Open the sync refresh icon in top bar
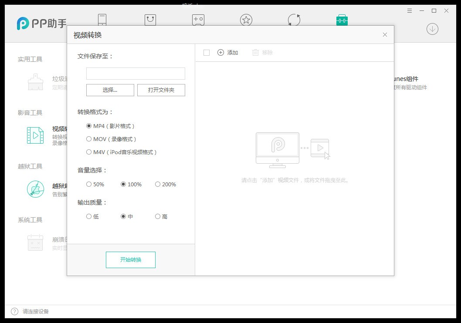This screenshot has height=323, width=461. (x=294, y=20)
